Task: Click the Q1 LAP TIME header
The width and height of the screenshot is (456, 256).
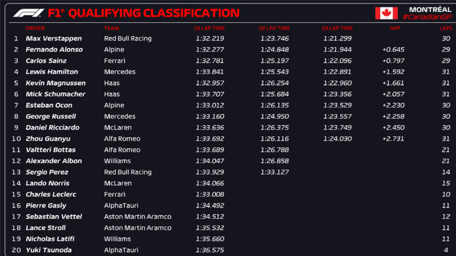Action: pyautogui.click(x=209, y=28)
